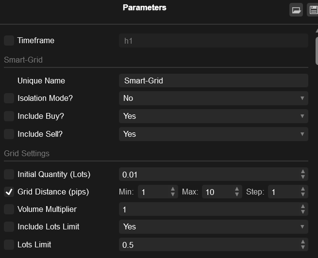Increase Volume Multiplier with up arrow

tap(303, 207)
